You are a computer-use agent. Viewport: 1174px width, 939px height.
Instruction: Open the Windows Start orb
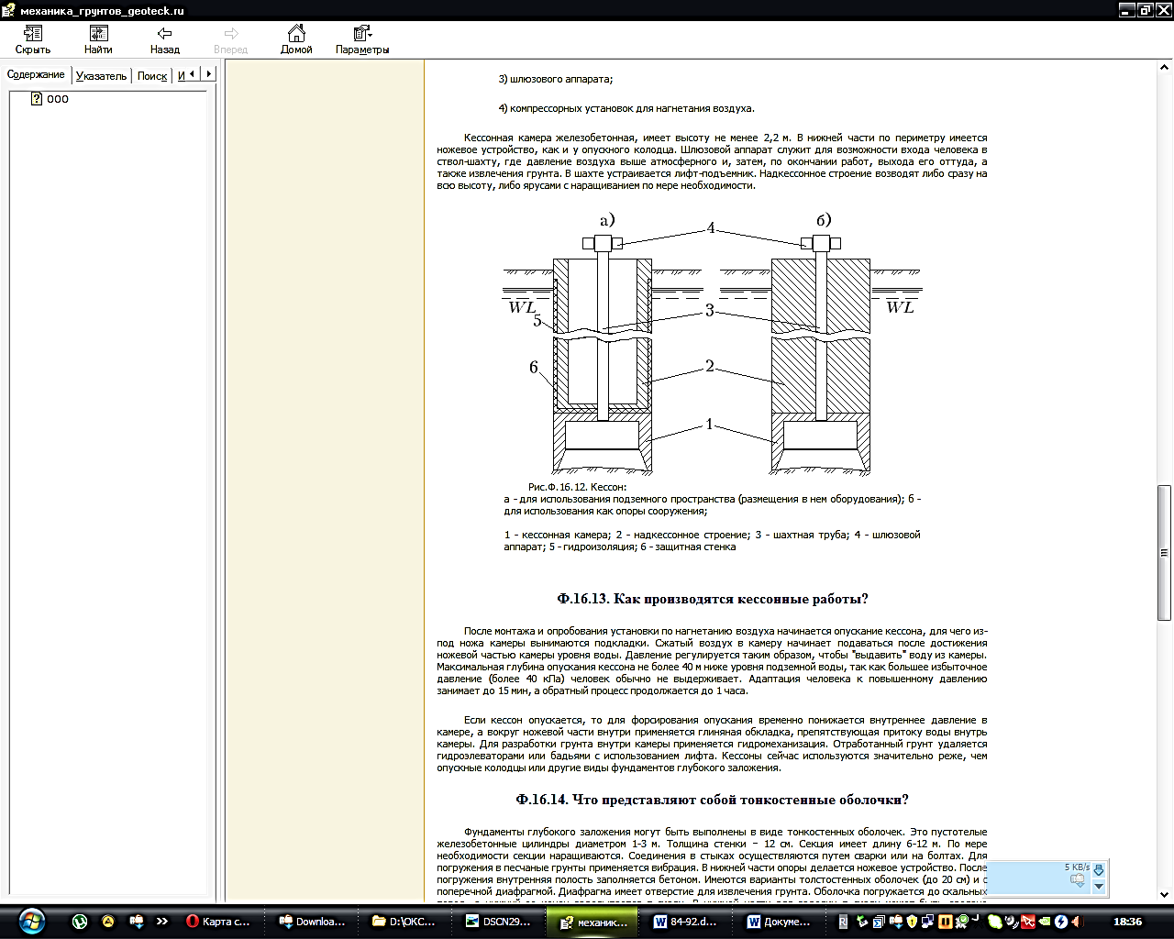pyautogui.click(x=31, y=920)
